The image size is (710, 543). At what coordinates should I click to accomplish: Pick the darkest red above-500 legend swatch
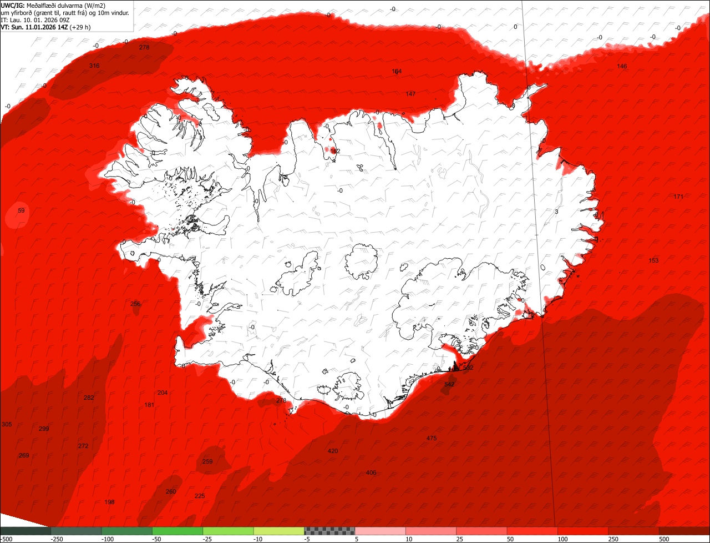click(x=684, y=531)
